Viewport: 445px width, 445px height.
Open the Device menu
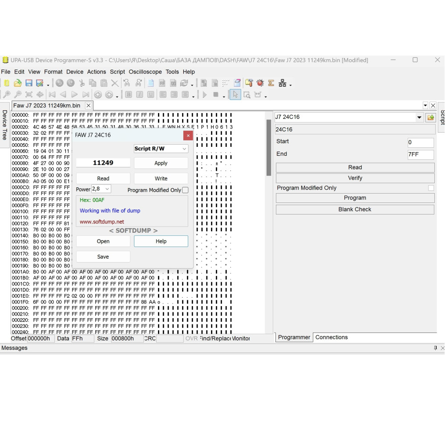coord(75,72)
